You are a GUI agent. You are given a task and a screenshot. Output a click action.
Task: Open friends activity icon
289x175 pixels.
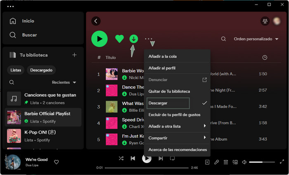[265, 21]
